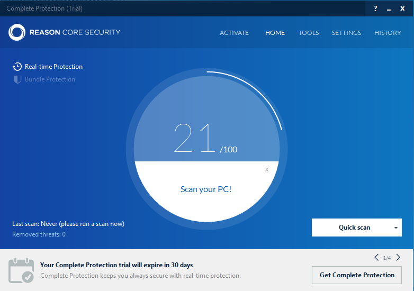Click the 21/100 score progress circle

click(x=206, y=138)
